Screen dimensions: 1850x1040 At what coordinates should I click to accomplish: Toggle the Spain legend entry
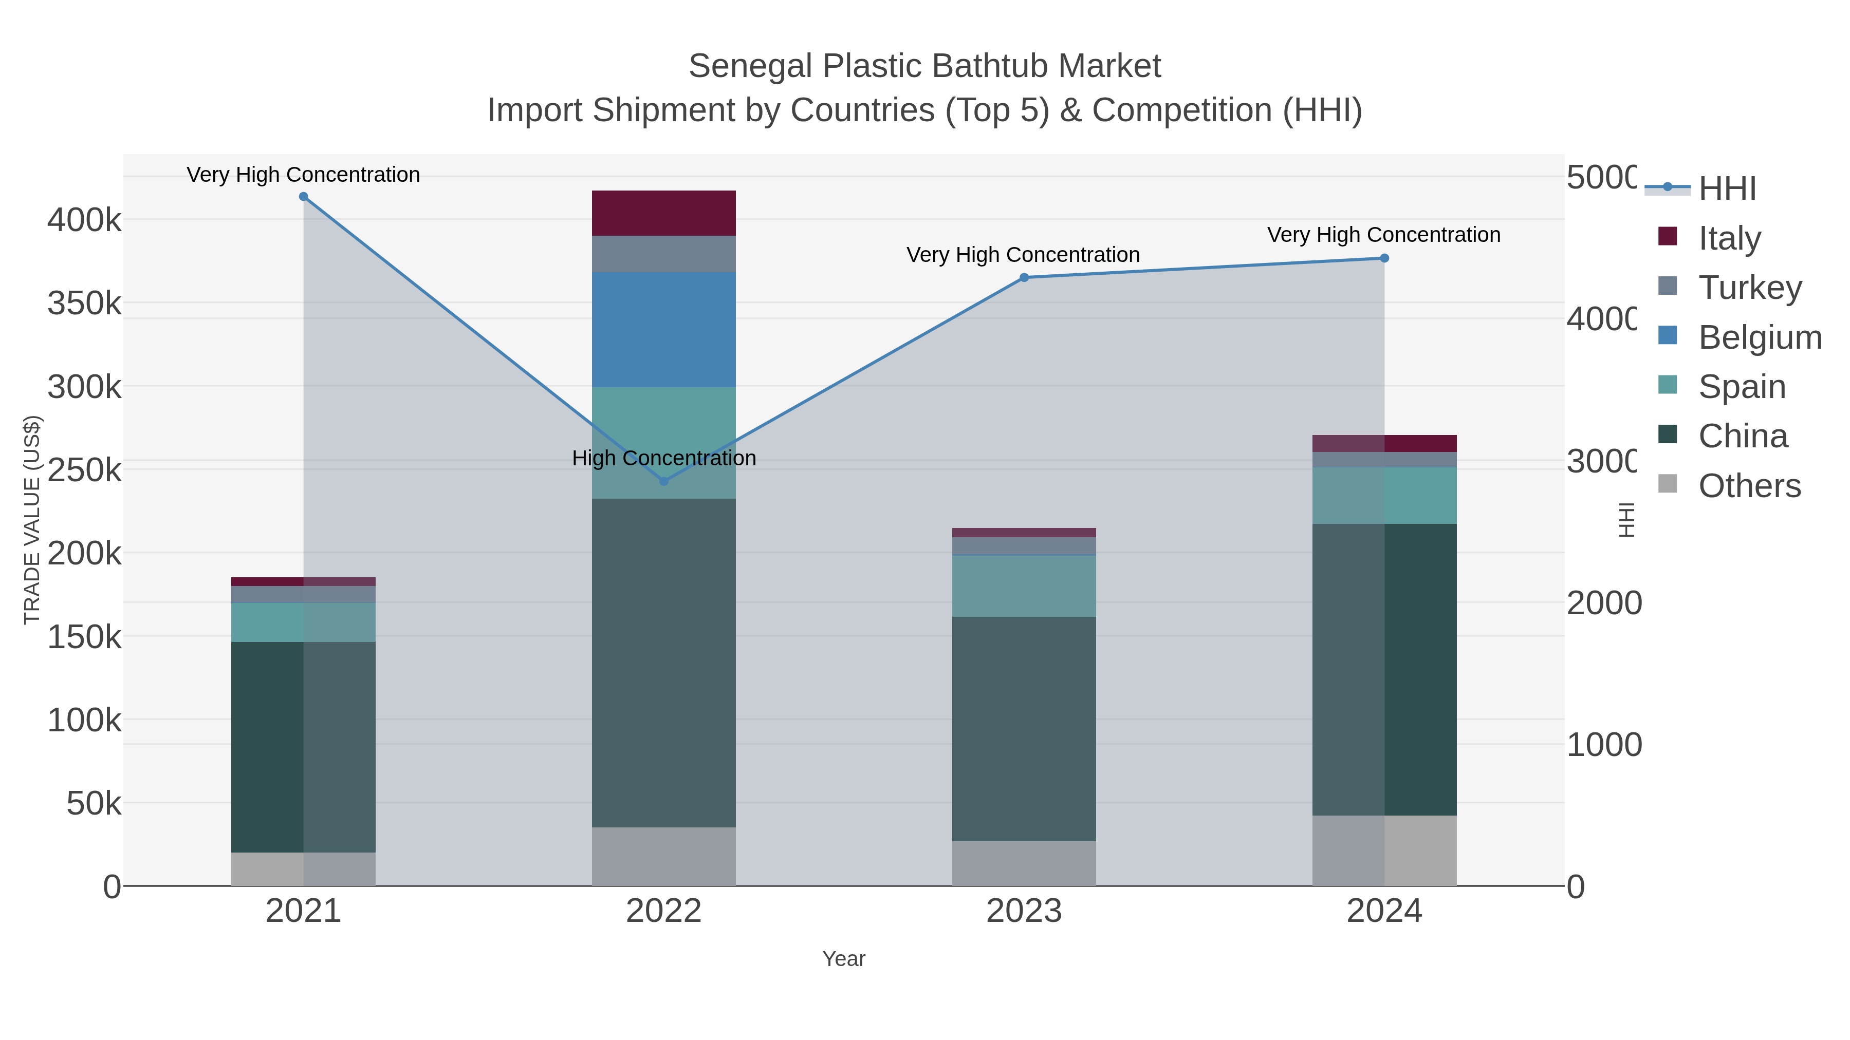point(1722,386)
